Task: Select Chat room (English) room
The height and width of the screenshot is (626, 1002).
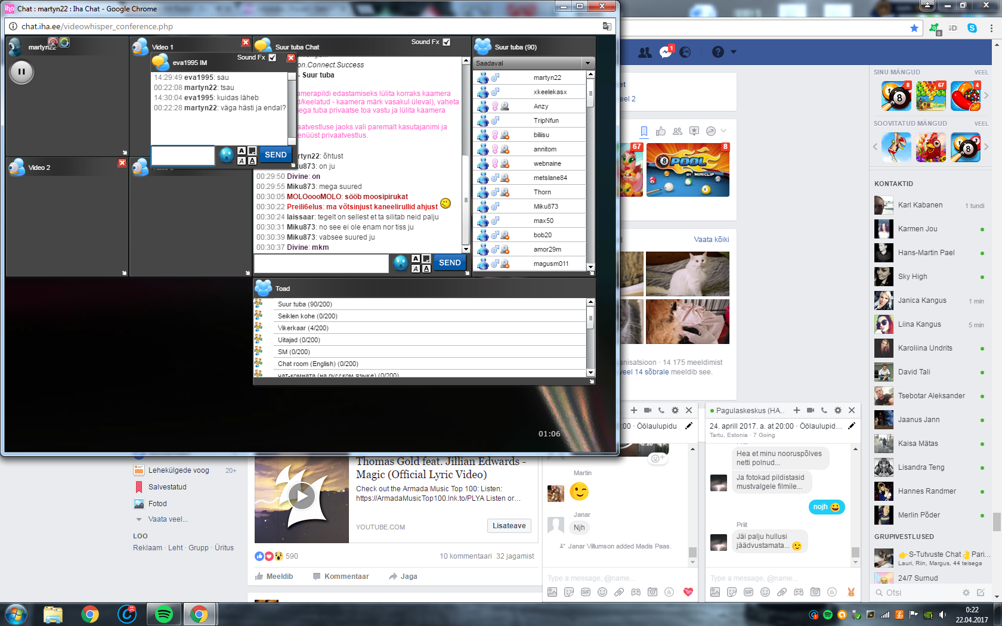Action: point(420,364)
